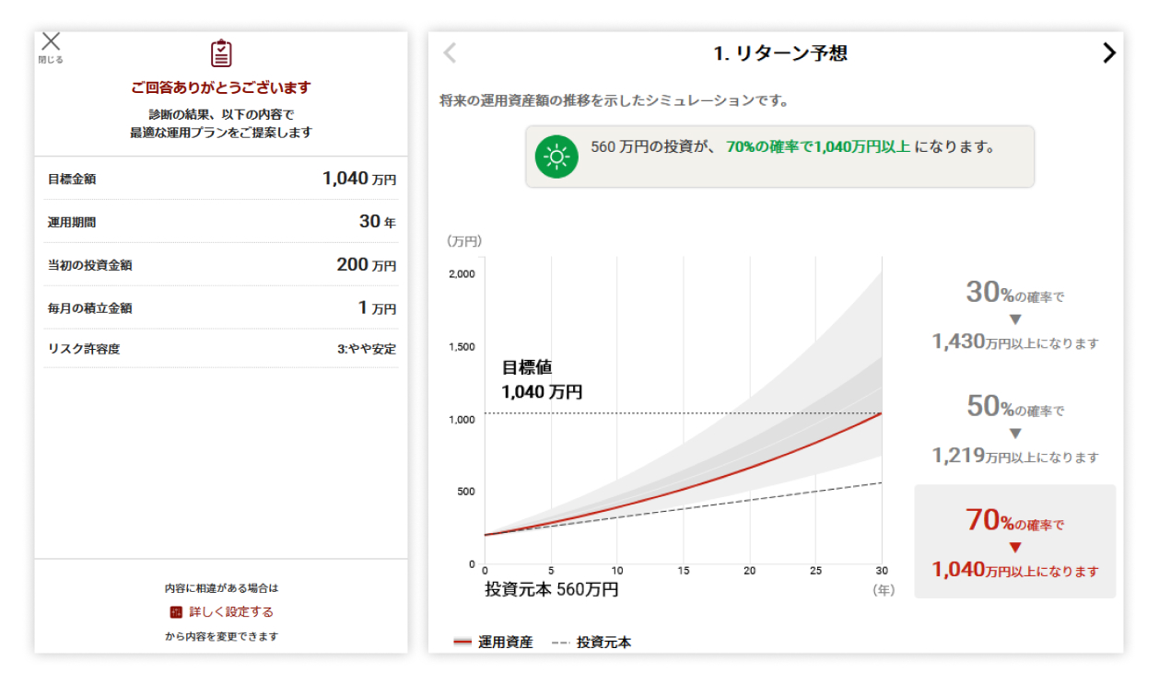This screenshot has width=1159, height=684.
Task: Click the 1,430万円以上になります text
Action: [x=1015, y=342]
